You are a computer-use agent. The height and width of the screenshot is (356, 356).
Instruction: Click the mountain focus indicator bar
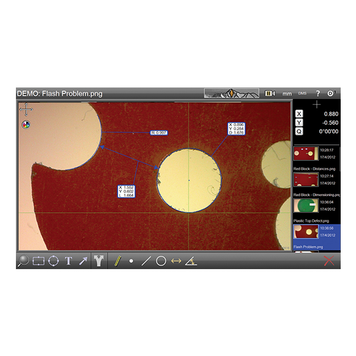coord(232,94)
